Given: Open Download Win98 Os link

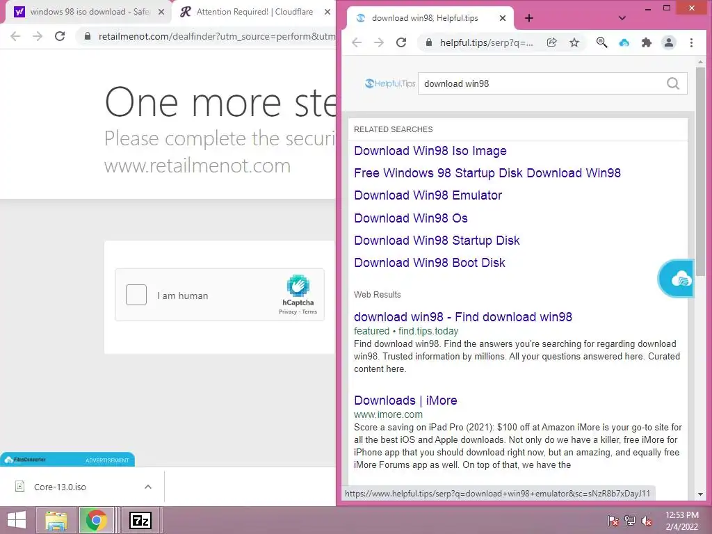Looking at the screenshot, I should [x=410, y=218].
